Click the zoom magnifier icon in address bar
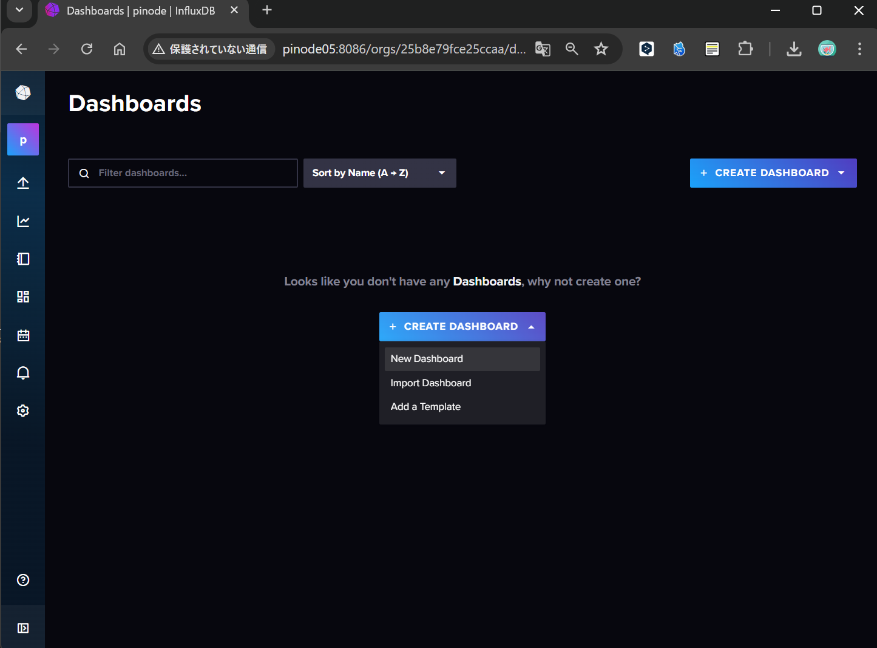Viewport: 877px width, 648px height. pyautogui.click(x=572, y=49)
